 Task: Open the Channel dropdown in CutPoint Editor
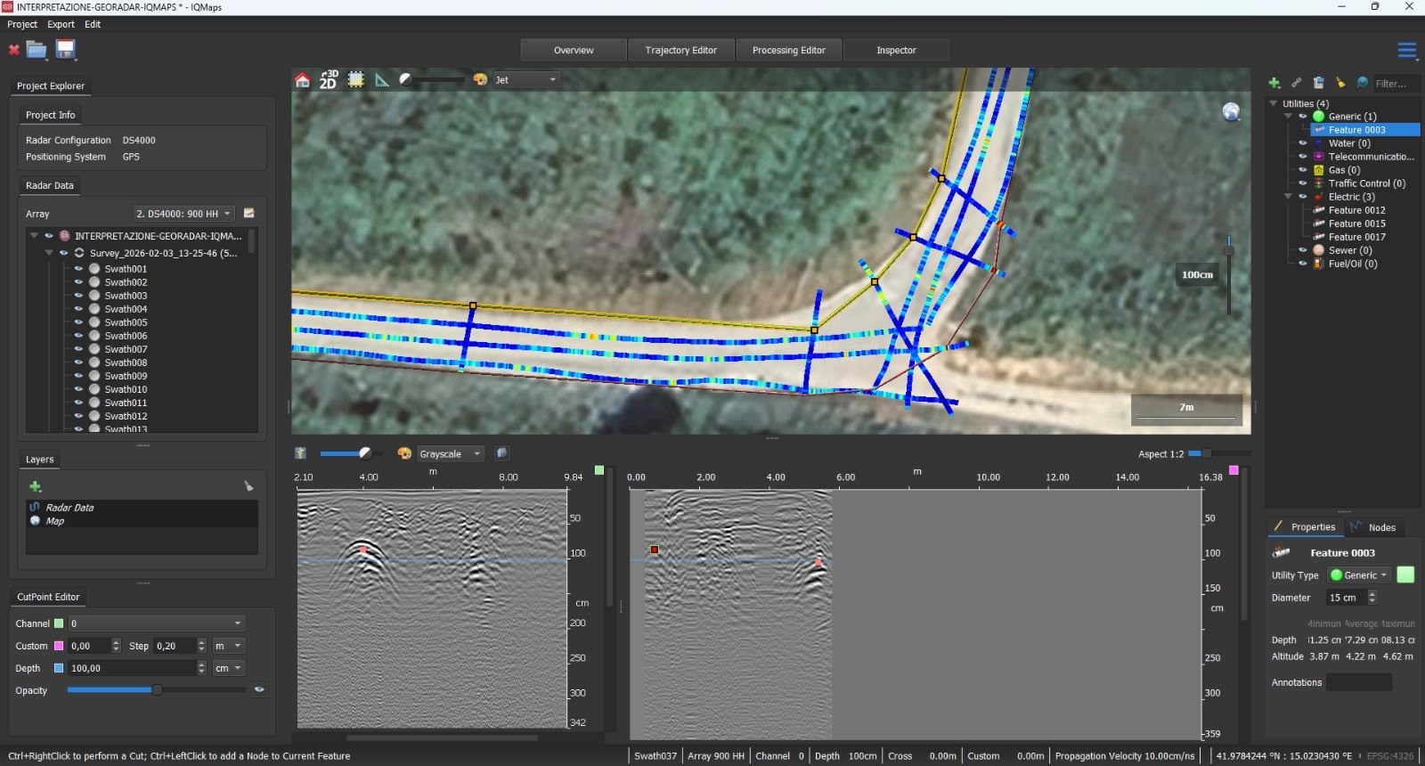click(156, 623)
